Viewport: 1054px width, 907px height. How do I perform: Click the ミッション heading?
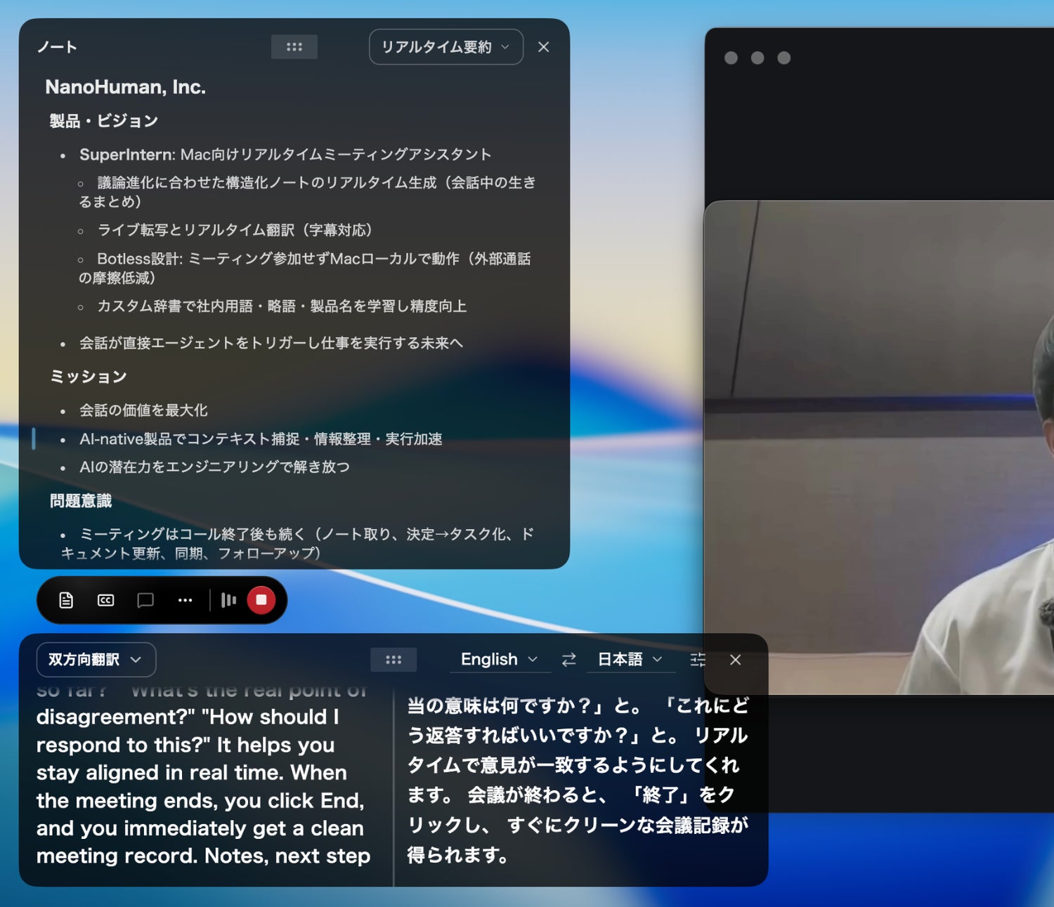tap(89, 377)
